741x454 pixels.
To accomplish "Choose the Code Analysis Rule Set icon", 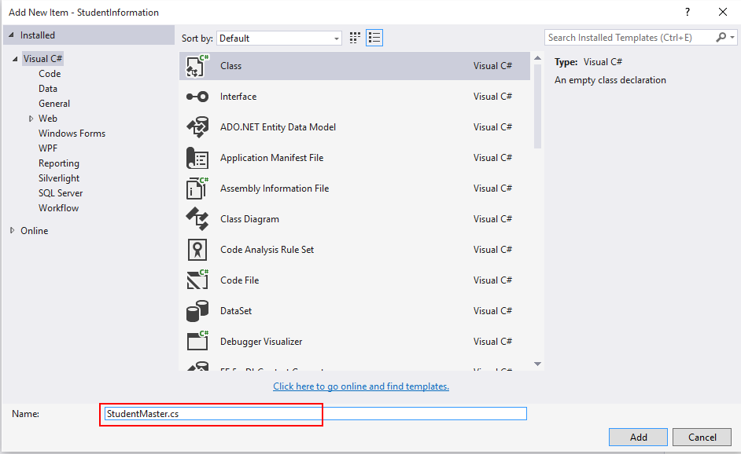I will click(x=197, y=250).
